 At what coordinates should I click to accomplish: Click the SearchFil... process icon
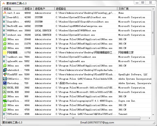[x=5, y=17]
